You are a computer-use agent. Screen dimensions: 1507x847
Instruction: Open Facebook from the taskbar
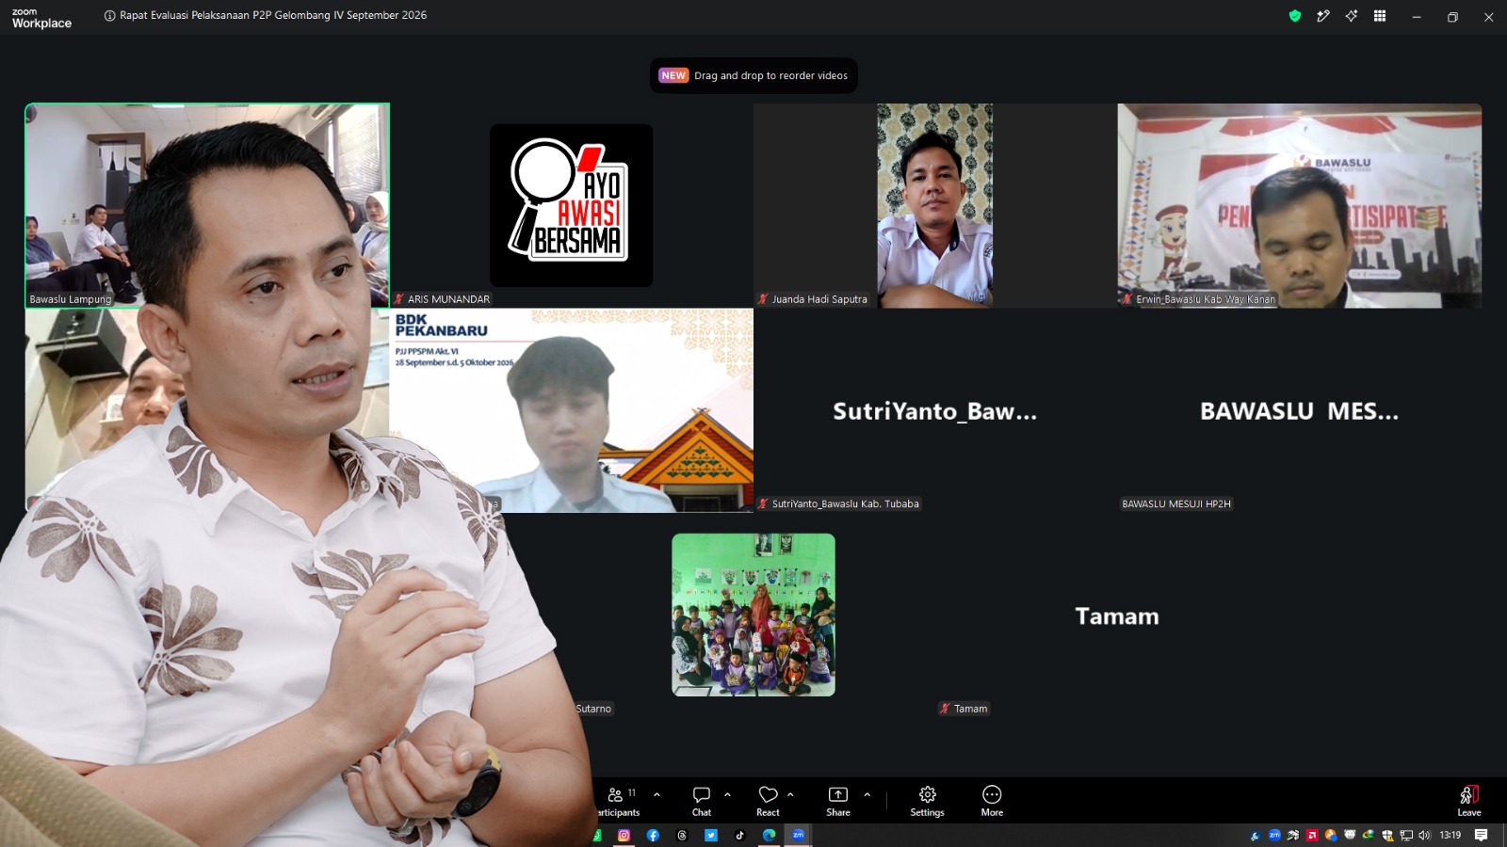coord(653,835)
